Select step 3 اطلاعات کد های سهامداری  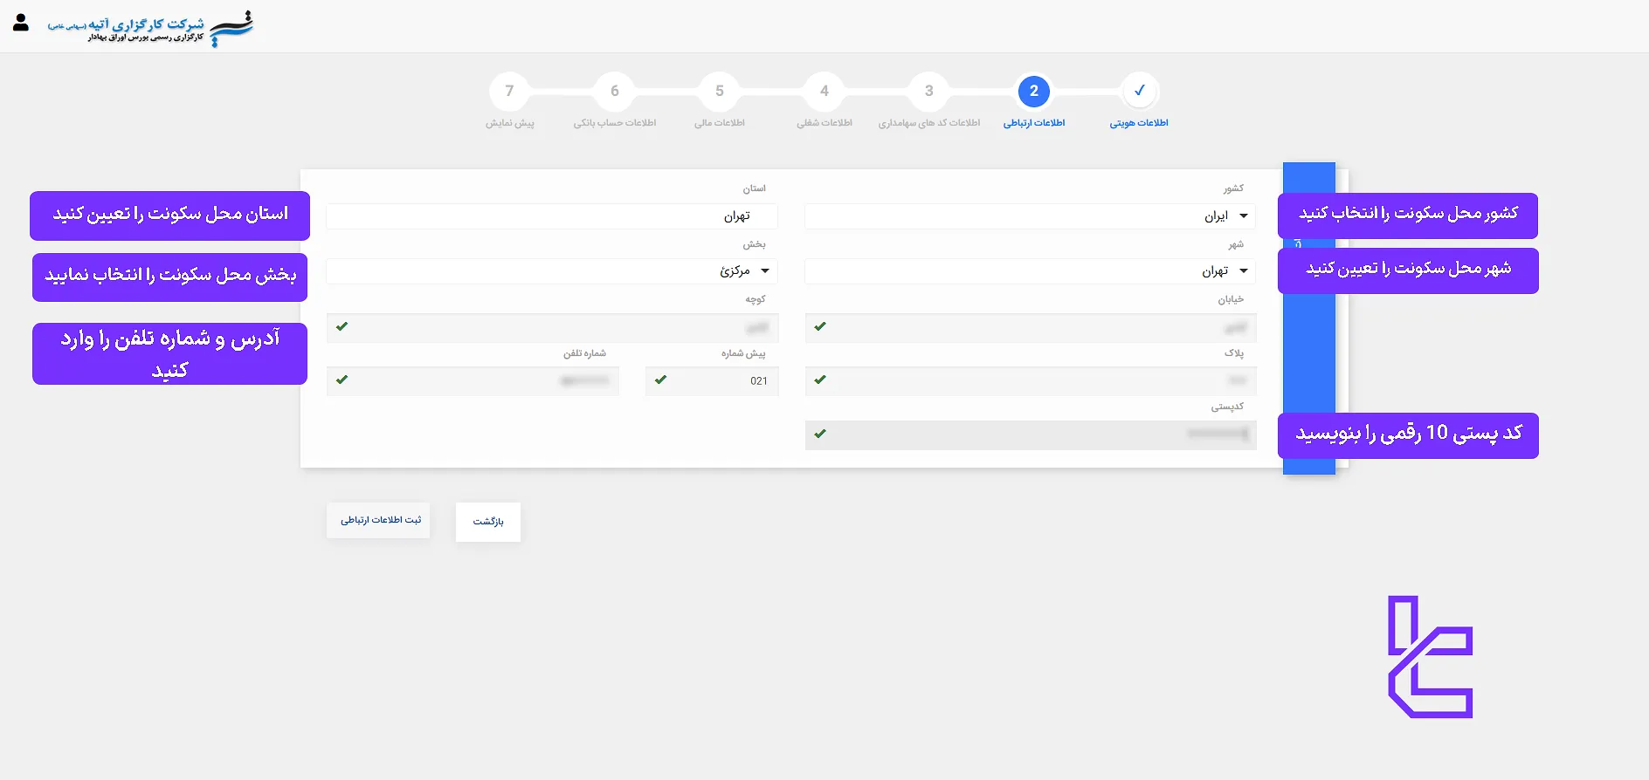(929, 91)
